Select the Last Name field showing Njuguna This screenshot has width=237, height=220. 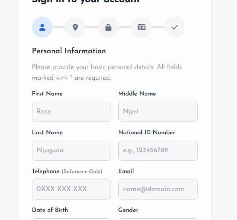(71, 151)
